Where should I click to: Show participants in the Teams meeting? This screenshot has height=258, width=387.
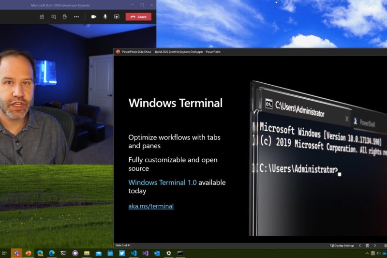click(x=42, y=17)
